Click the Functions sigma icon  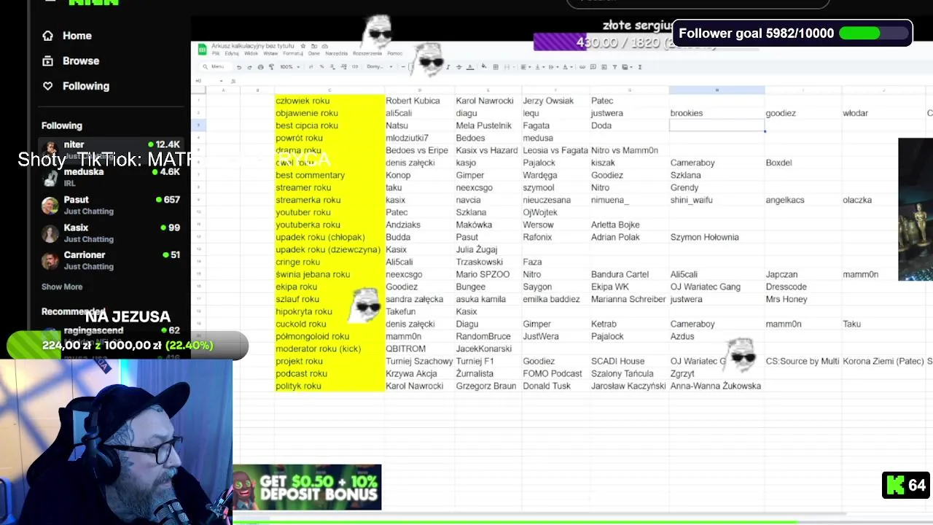[x=640, y=67]
